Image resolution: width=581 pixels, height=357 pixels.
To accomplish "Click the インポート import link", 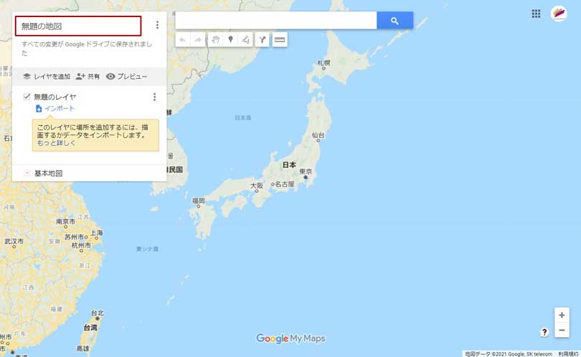I will pyautogui.click(x=55, y=108).
